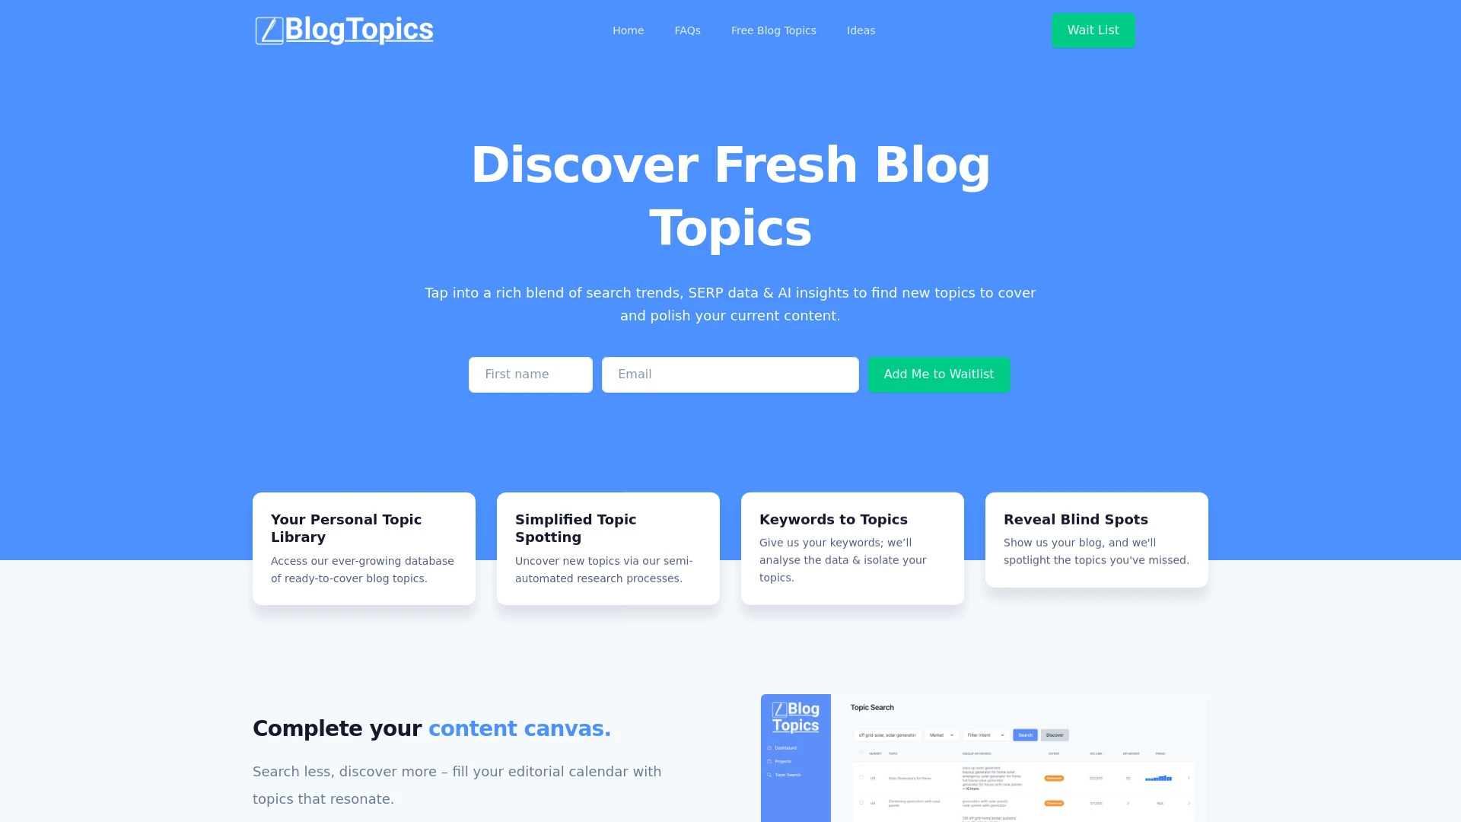
Task: Click the Email input field
Action: click(730, 374)
